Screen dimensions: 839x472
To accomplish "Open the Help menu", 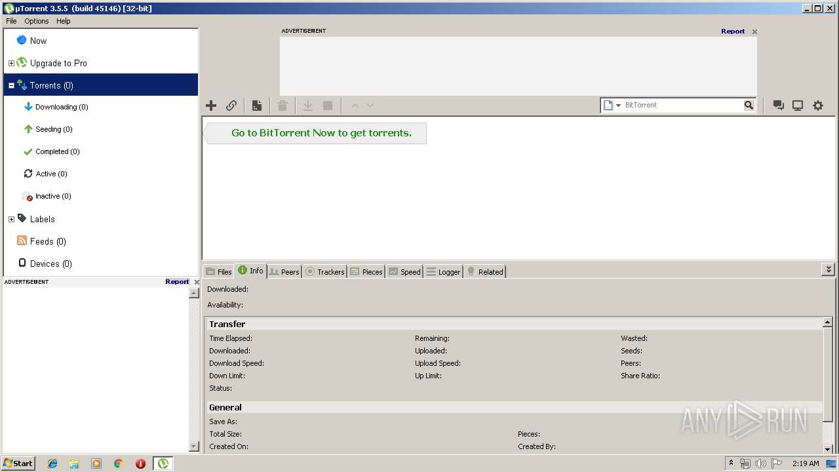I will [x=63, y=21].
